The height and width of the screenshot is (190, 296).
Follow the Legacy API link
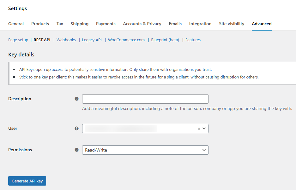coord(92,40)
